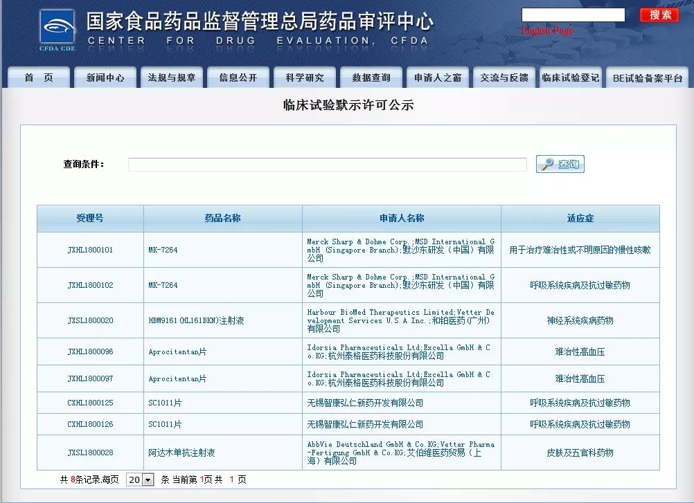Go to the 首页 home tab
This screenshot has width=694, height=503.
tap(39, 77)
